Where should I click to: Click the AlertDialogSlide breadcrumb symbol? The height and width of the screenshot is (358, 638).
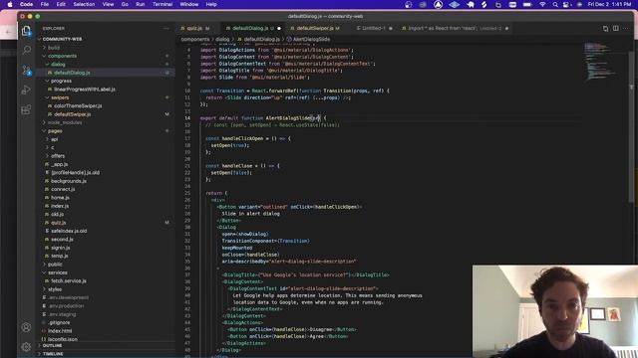click(311, 40)
